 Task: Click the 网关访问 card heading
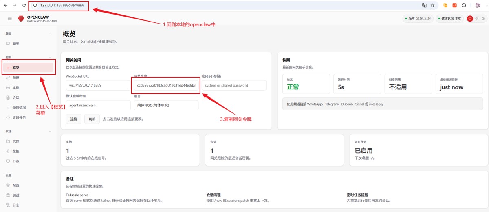click(x=74, y=60)
